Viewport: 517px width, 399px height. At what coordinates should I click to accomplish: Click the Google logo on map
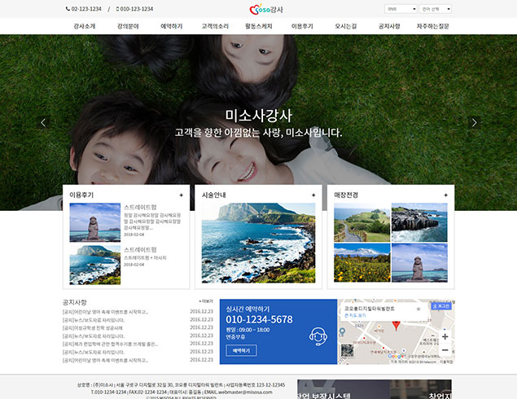tap(396, 357)
